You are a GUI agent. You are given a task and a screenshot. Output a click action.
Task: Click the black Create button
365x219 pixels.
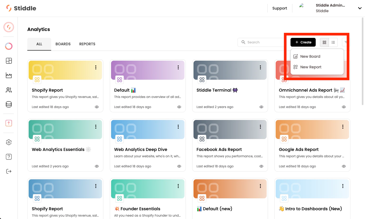pyautogui.click(x=303, y=42)
